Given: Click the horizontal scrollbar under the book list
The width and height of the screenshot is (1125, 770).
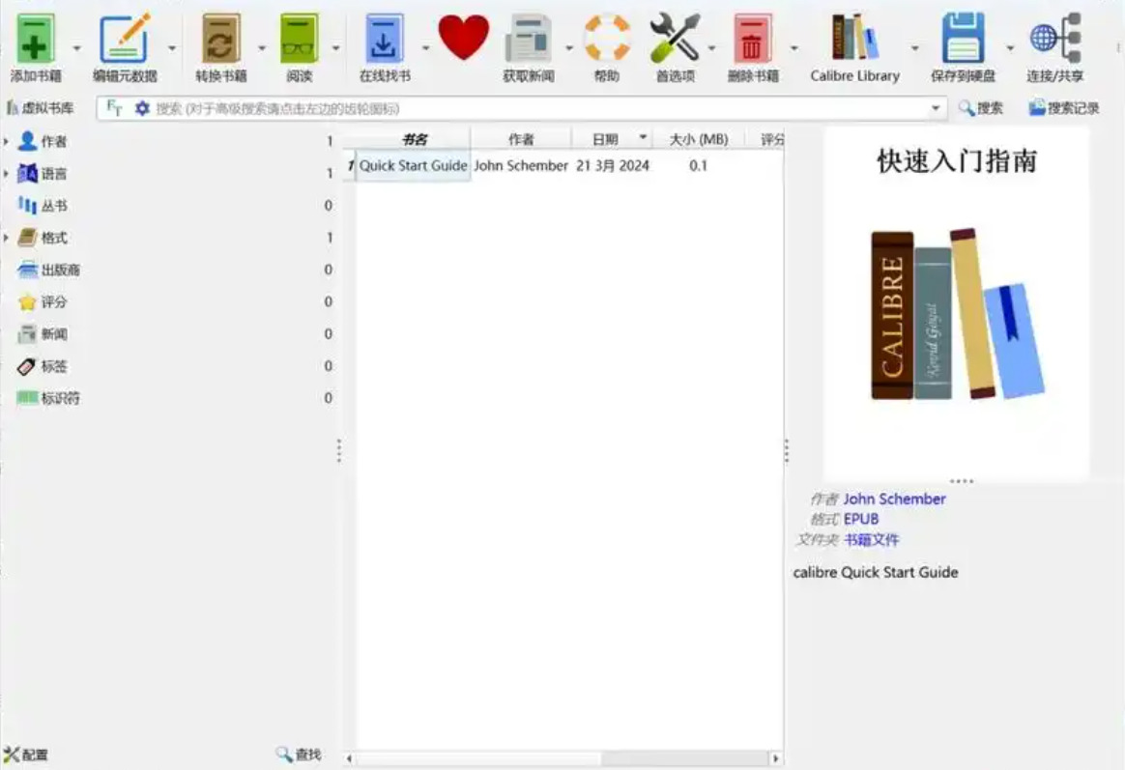Looking at the screenshot, I should [562, 757].
